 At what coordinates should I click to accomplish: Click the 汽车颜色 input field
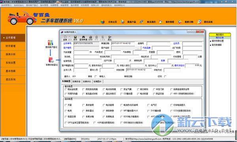[x=140, y=52]
